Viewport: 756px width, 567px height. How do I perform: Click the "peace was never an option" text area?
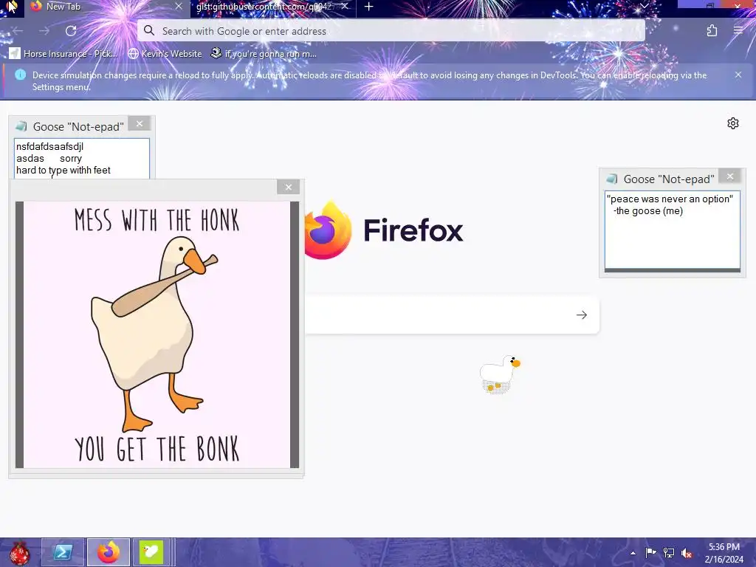point(673,230)
